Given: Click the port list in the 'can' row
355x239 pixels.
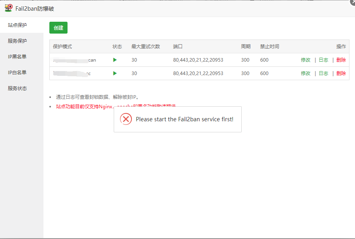Looking at the screenshot, I should point(198,60).
